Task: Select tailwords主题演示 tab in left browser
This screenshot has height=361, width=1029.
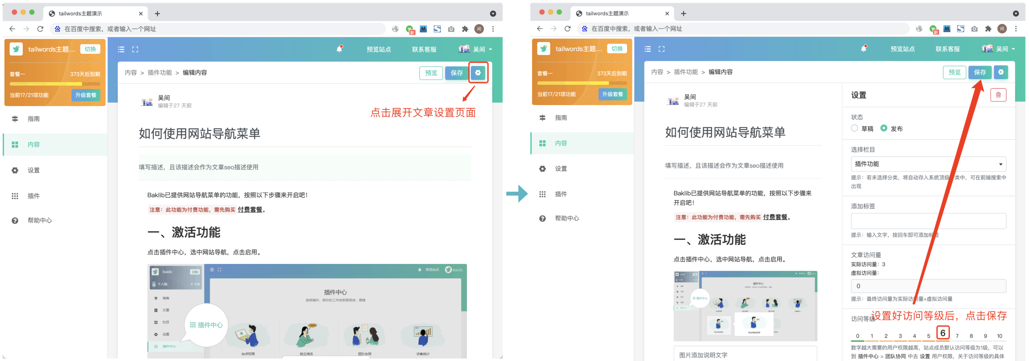Action: [x=95, y=14]
